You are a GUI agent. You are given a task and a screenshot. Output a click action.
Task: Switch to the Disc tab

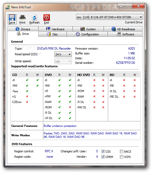(53, 34)
